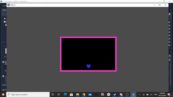
Task: Open Steam from the taskbar
Action: click(x=115, y=95)
